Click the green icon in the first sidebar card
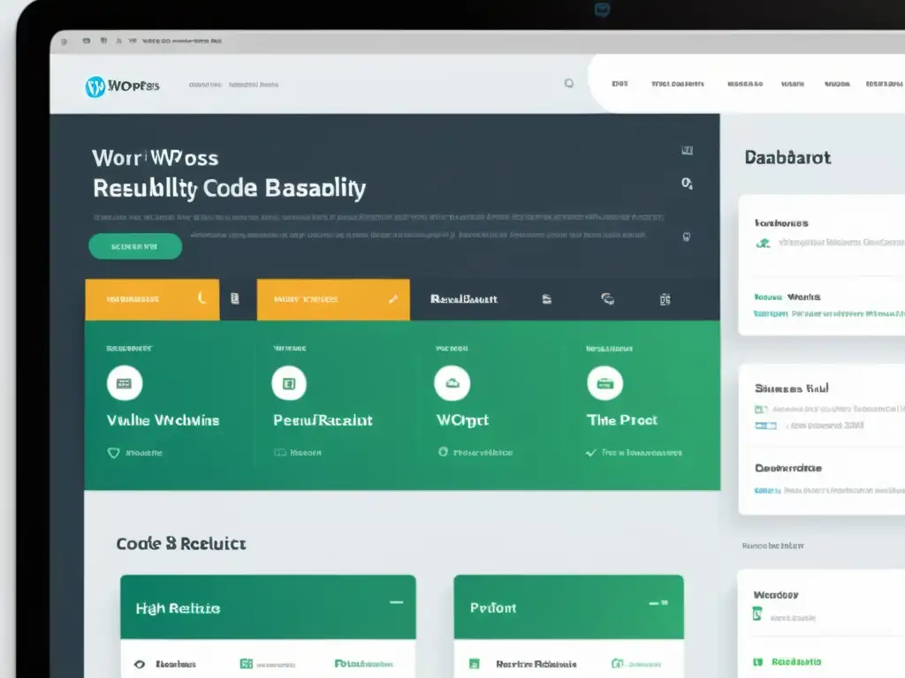Image resolution: width=905 pixels, height=678 pixels. click(x=763, y=244)
